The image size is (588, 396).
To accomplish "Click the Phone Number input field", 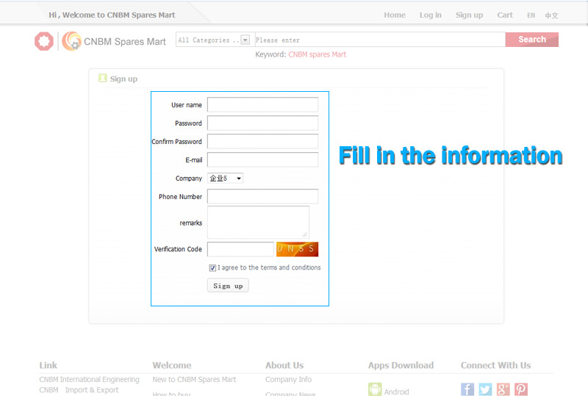I will point(262,196).
